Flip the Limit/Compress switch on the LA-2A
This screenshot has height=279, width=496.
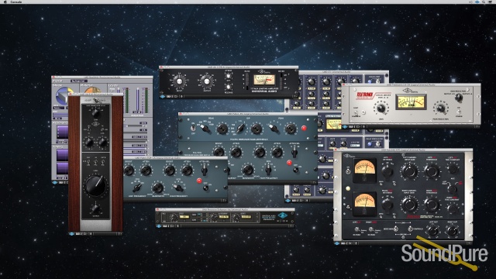pos(356,112)
